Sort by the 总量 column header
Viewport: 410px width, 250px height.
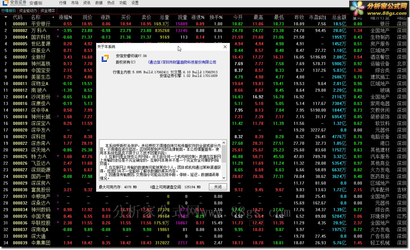tap(164, 17)
